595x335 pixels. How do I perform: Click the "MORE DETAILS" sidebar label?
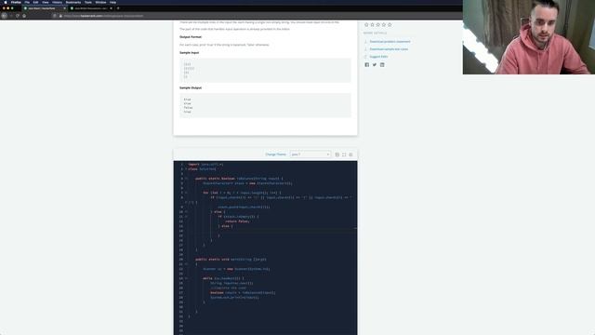click(x=375, y=33)
